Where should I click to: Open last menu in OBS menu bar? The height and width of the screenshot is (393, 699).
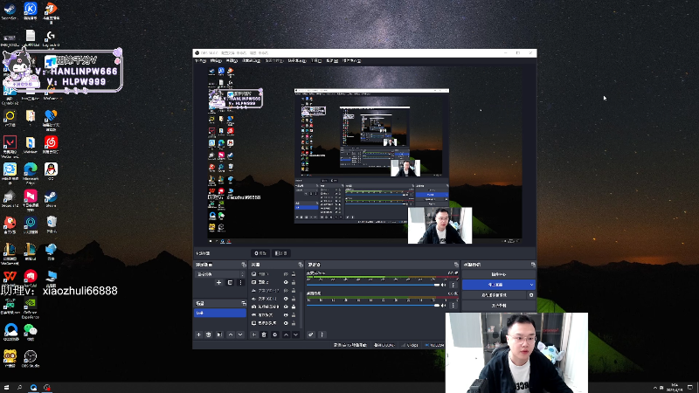point(352,60)
